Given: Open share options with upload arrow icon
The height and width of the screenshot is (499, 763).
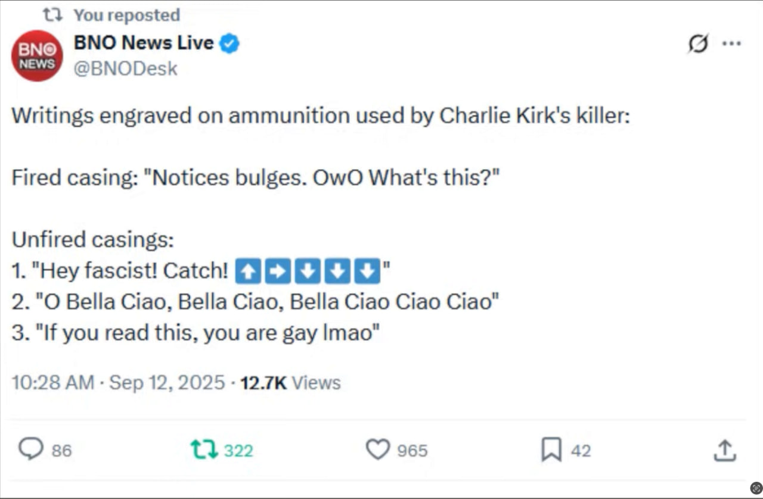Looking at the screenshot, I should pos(725,450).
